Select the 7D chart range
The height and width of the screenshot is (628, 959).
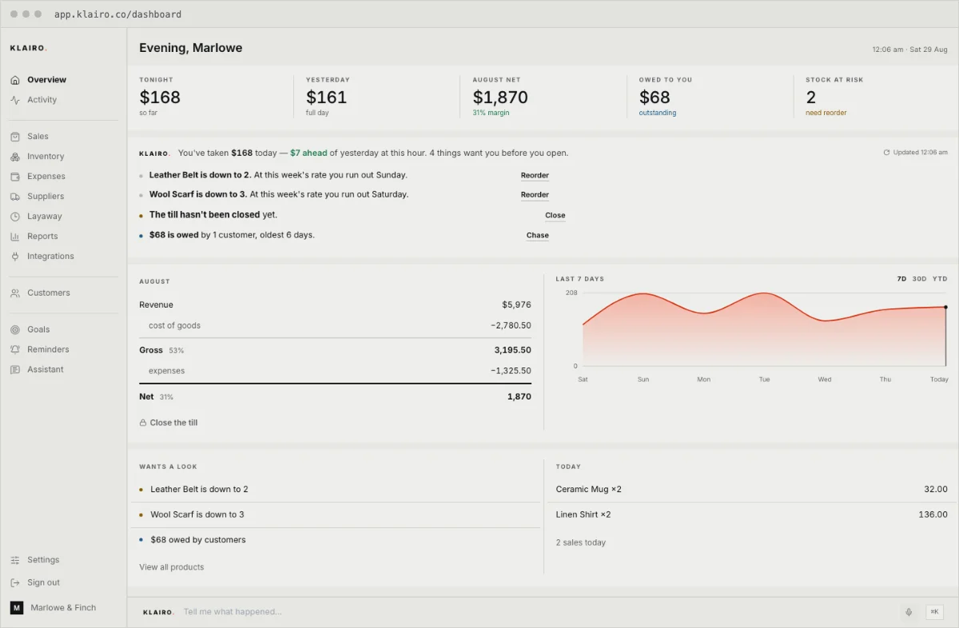point(901,279)
